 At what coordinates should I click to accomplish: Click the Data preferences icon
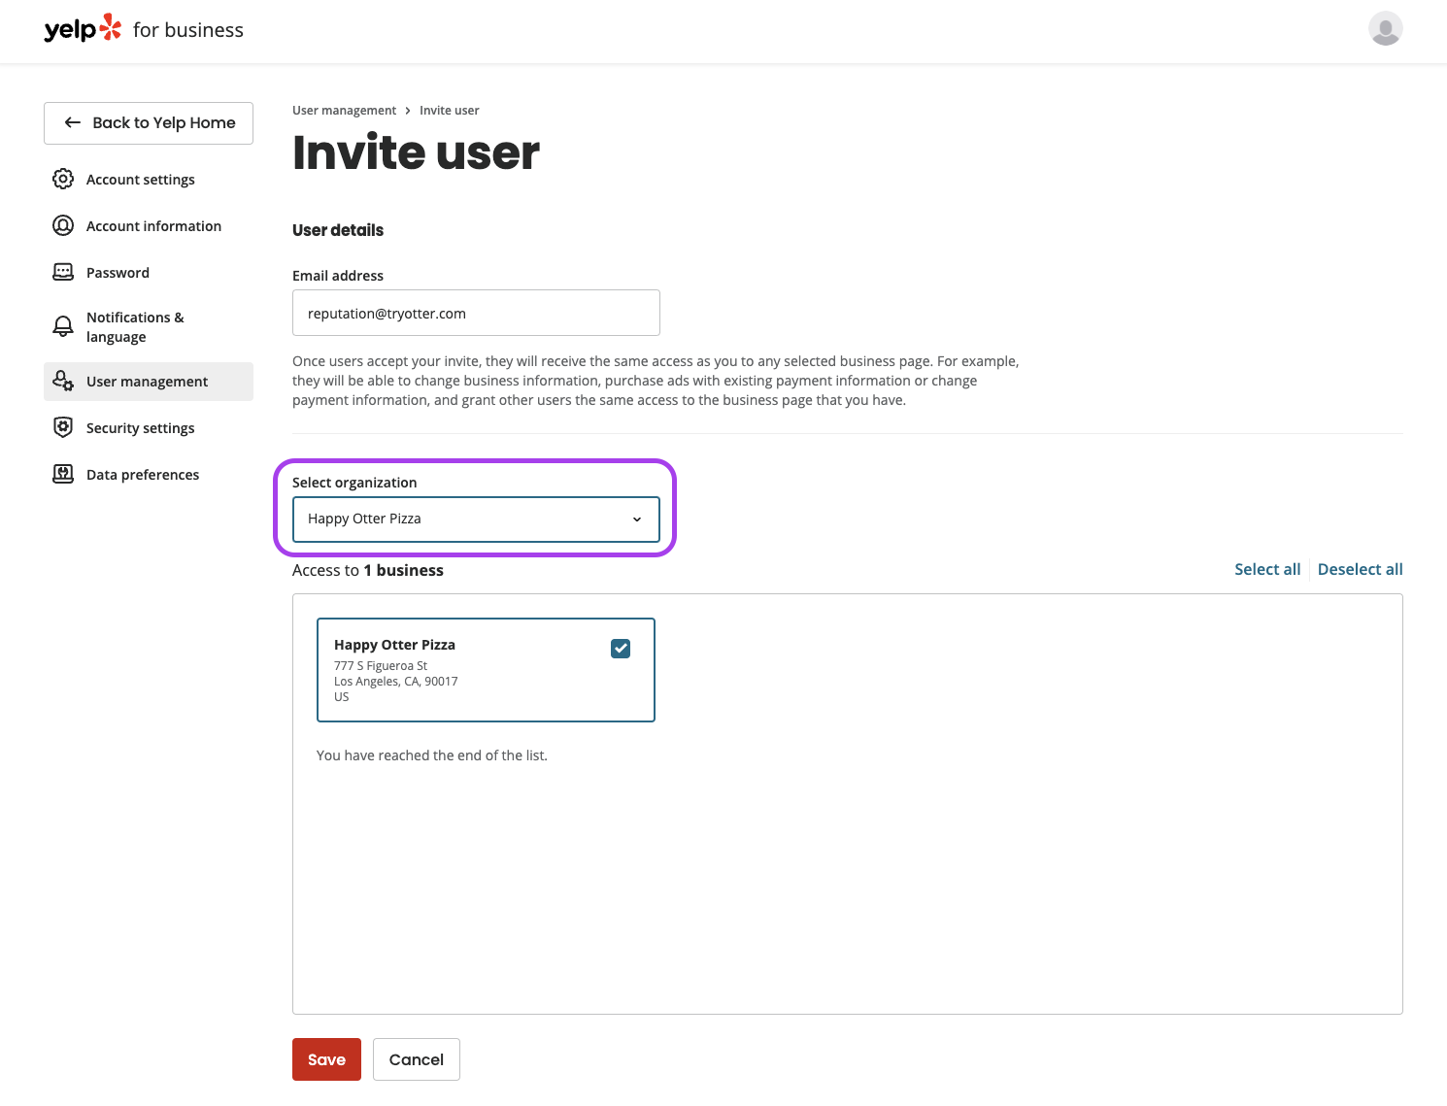pyautogui.click(x=63, y=474)
